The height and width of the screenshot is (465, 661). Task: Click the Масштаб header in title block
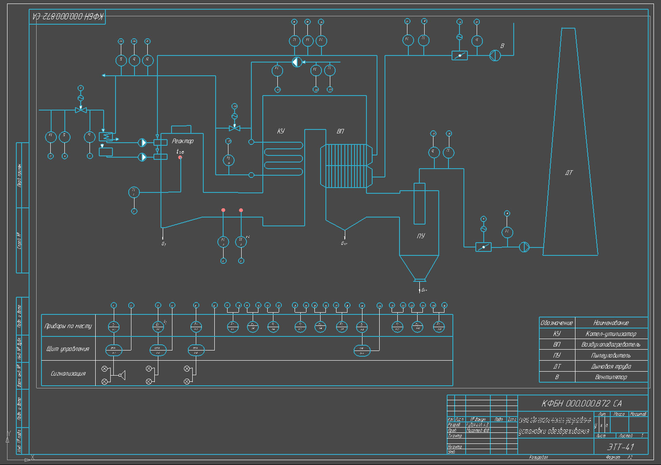pos(638,414)
